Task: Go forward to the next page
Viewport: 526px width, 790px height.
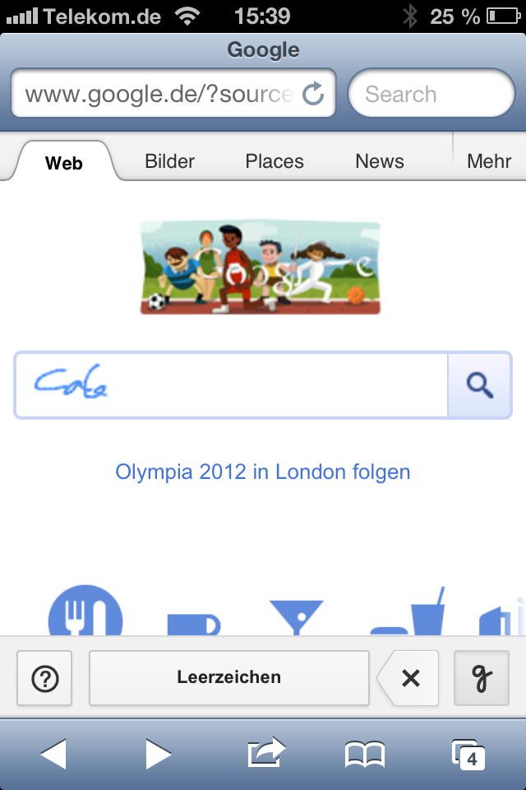Action: coord(158,753)
